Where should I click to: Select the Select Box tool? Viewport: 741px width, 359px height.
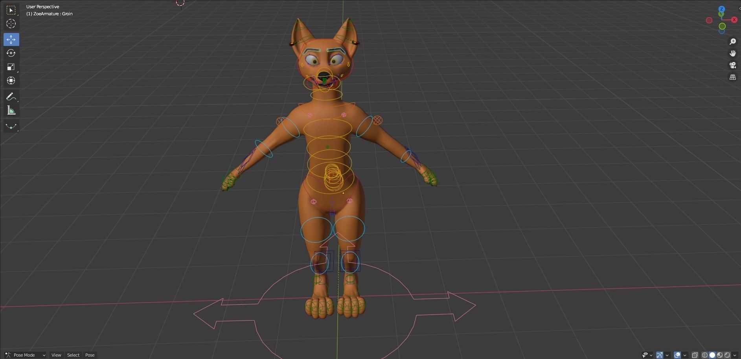point(11,10)
